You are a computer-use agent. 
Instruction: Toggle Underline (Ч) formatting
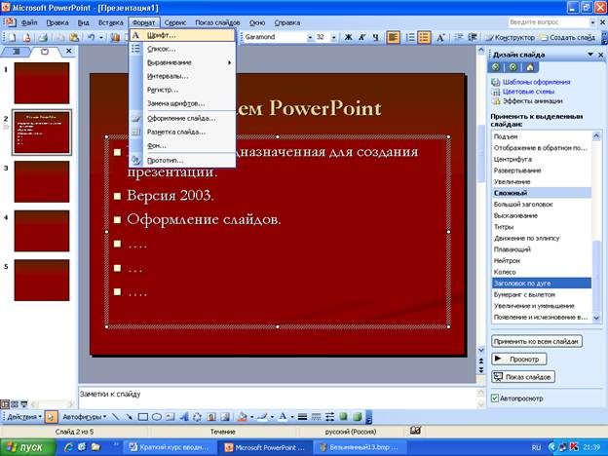point(375,37)
